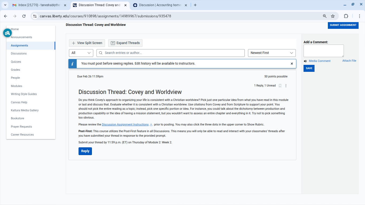Click the 'Discussion Thread: Covey and Worldview' heading
Viewport: 365px width, 205px height.
(x=130, y=92)
